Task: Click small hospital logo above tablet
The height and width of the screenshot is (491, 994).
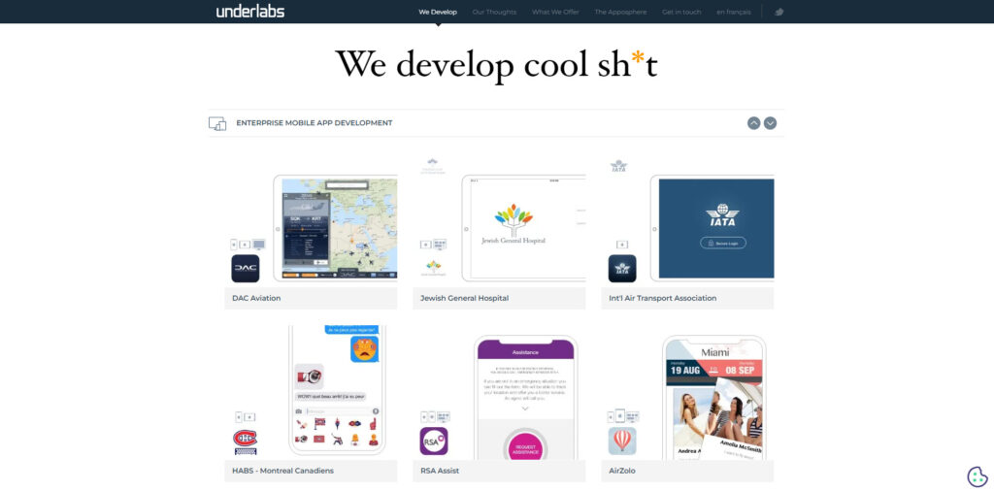Action: pos(432,166)
